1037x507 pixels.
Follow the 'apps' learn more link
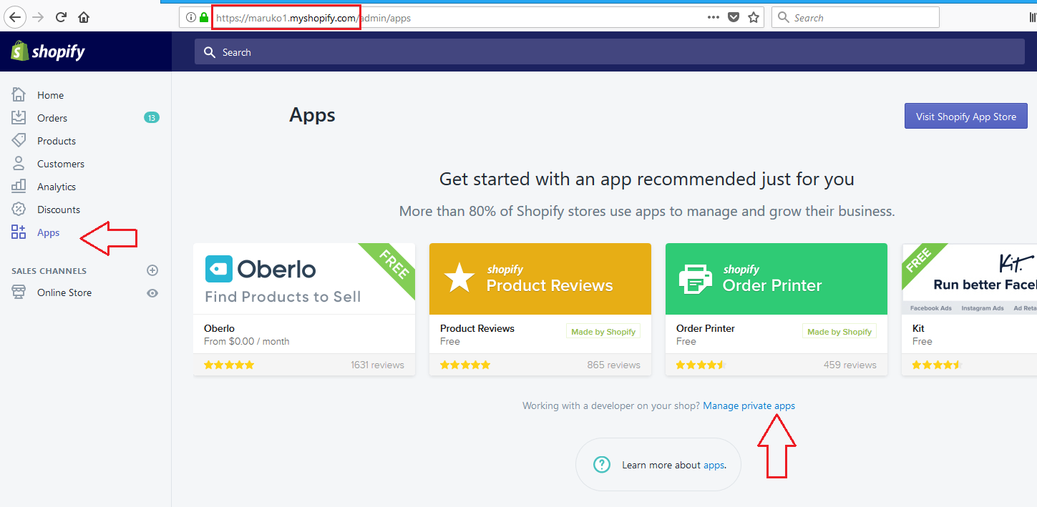click(x=714, y=466)
